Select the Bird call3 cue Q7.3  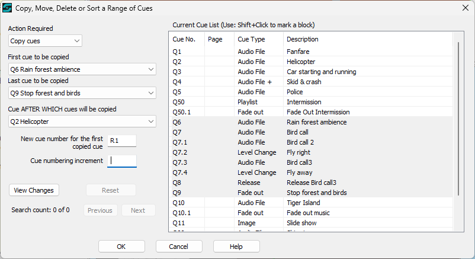[311, 162]
